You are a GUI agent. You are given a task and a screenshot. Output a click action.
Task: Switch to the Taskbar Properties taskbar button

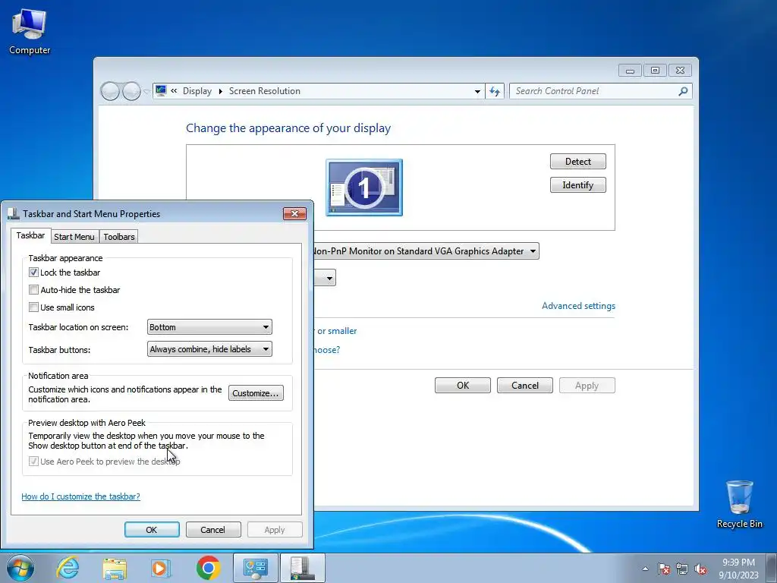point(303,568)
